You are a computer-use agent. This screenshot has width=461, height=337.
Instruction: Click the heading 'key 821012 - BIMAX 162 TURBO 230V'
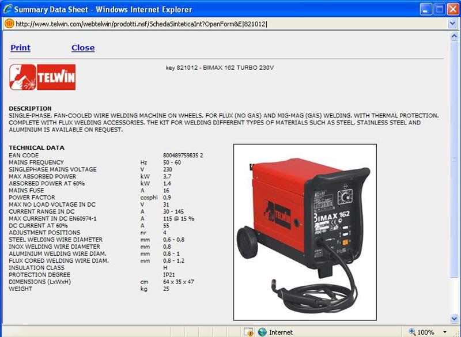[x=220, y=67]
